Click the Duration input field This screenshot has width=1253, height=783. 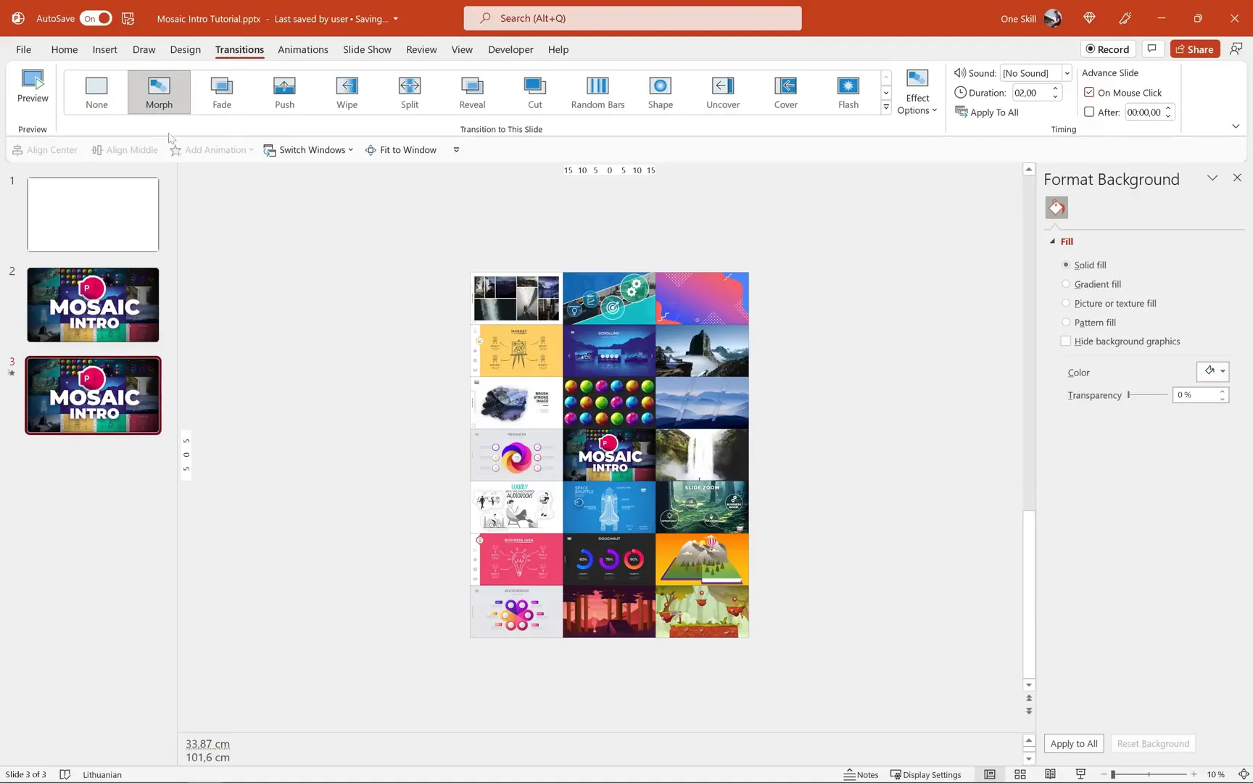1030,92
